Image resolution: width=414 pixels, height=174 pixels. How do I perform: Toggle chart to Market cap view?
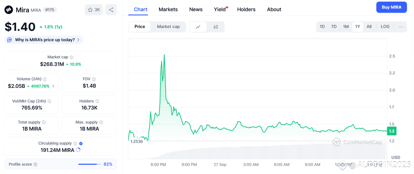tap(168, 27)
